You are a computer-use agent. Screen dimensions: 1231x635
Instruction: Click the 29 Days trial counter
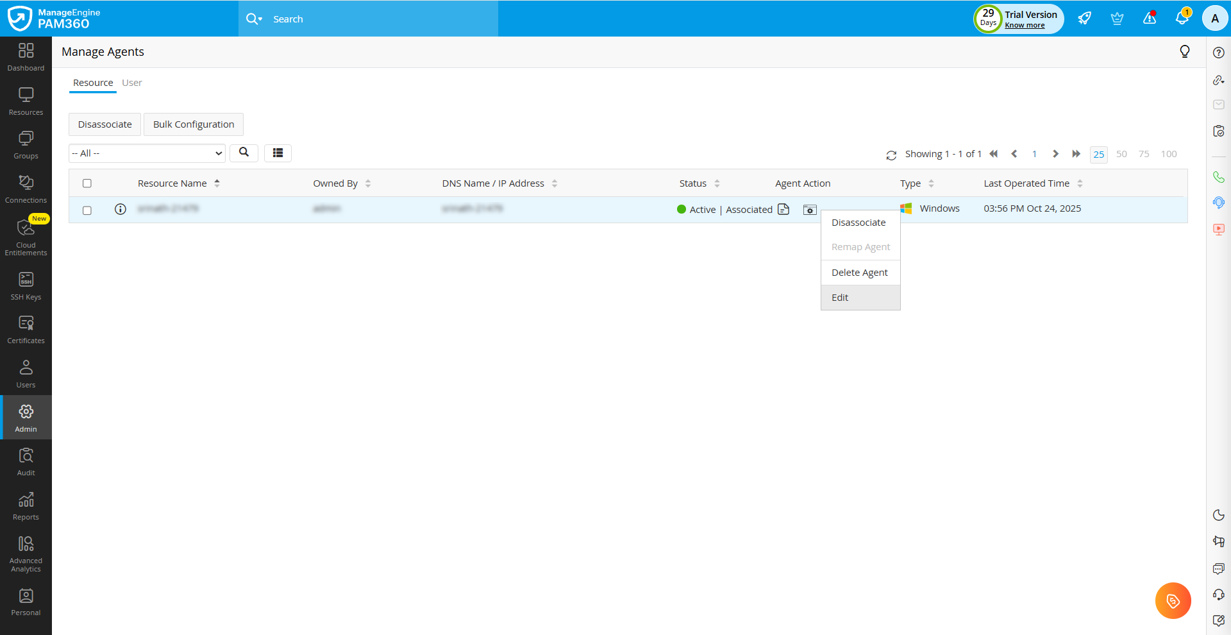tap(988, 19)
